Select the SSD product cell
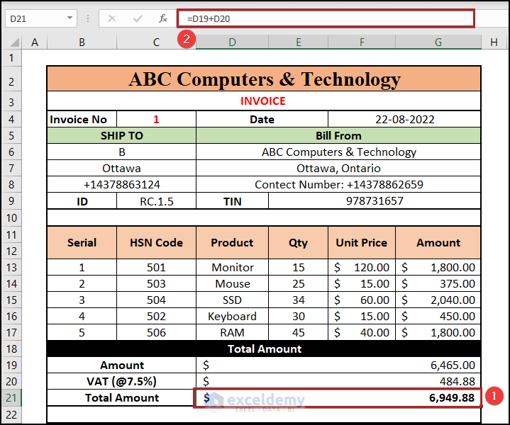 [x=232, y=300]
